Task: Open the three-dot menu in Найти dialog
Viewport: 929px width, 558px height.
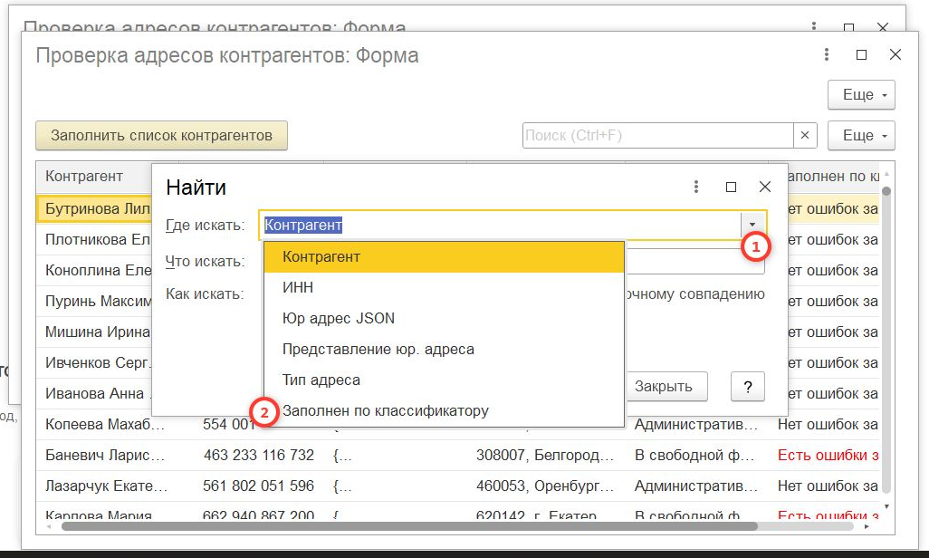Action: click(x=696, y=188)
